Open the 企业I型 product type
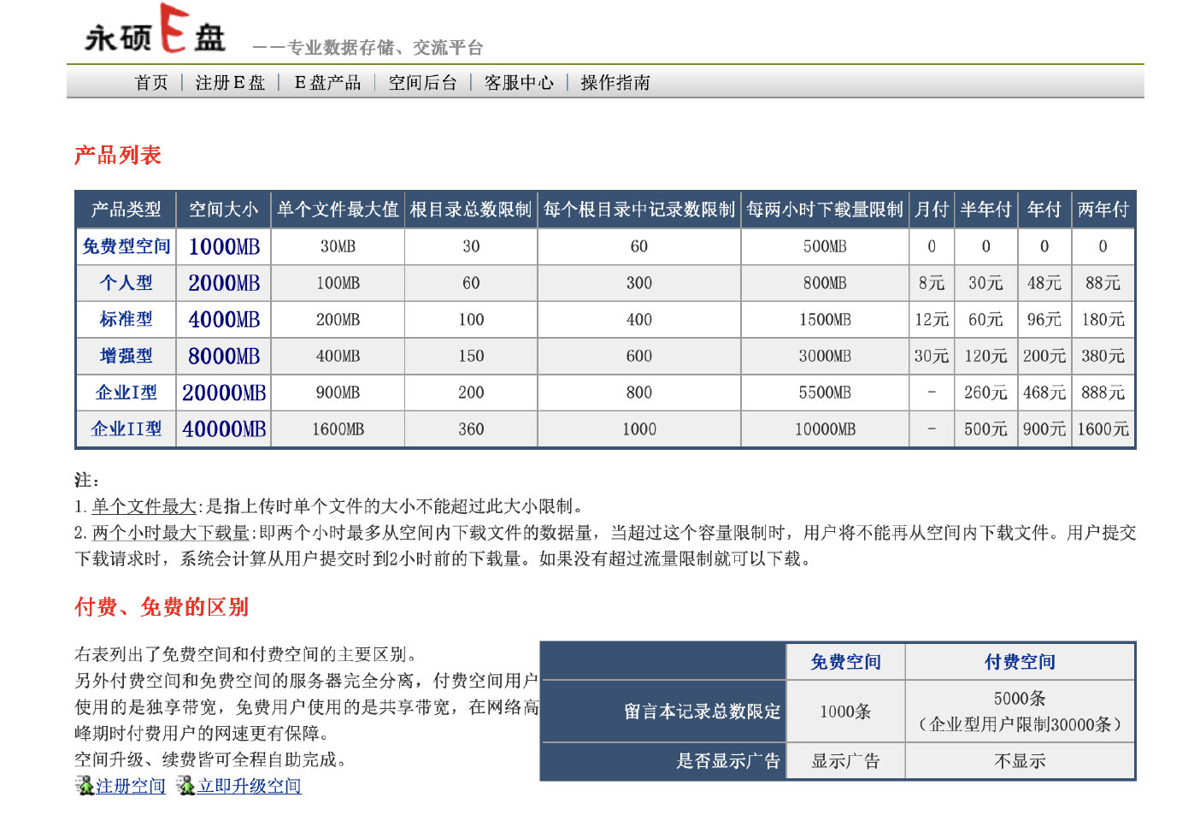This screenshot has height=821, width=1200. tap(126, 393)
